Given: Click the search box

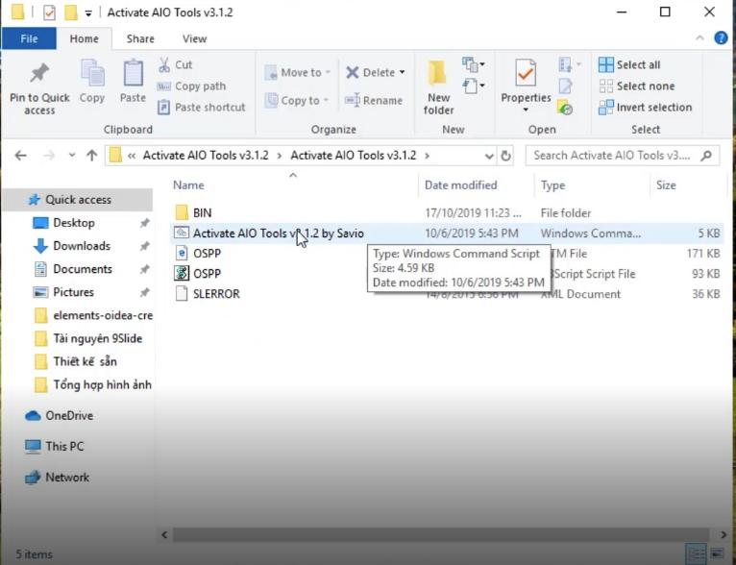Looking at the screenshot, I should (x=622, y=156).
